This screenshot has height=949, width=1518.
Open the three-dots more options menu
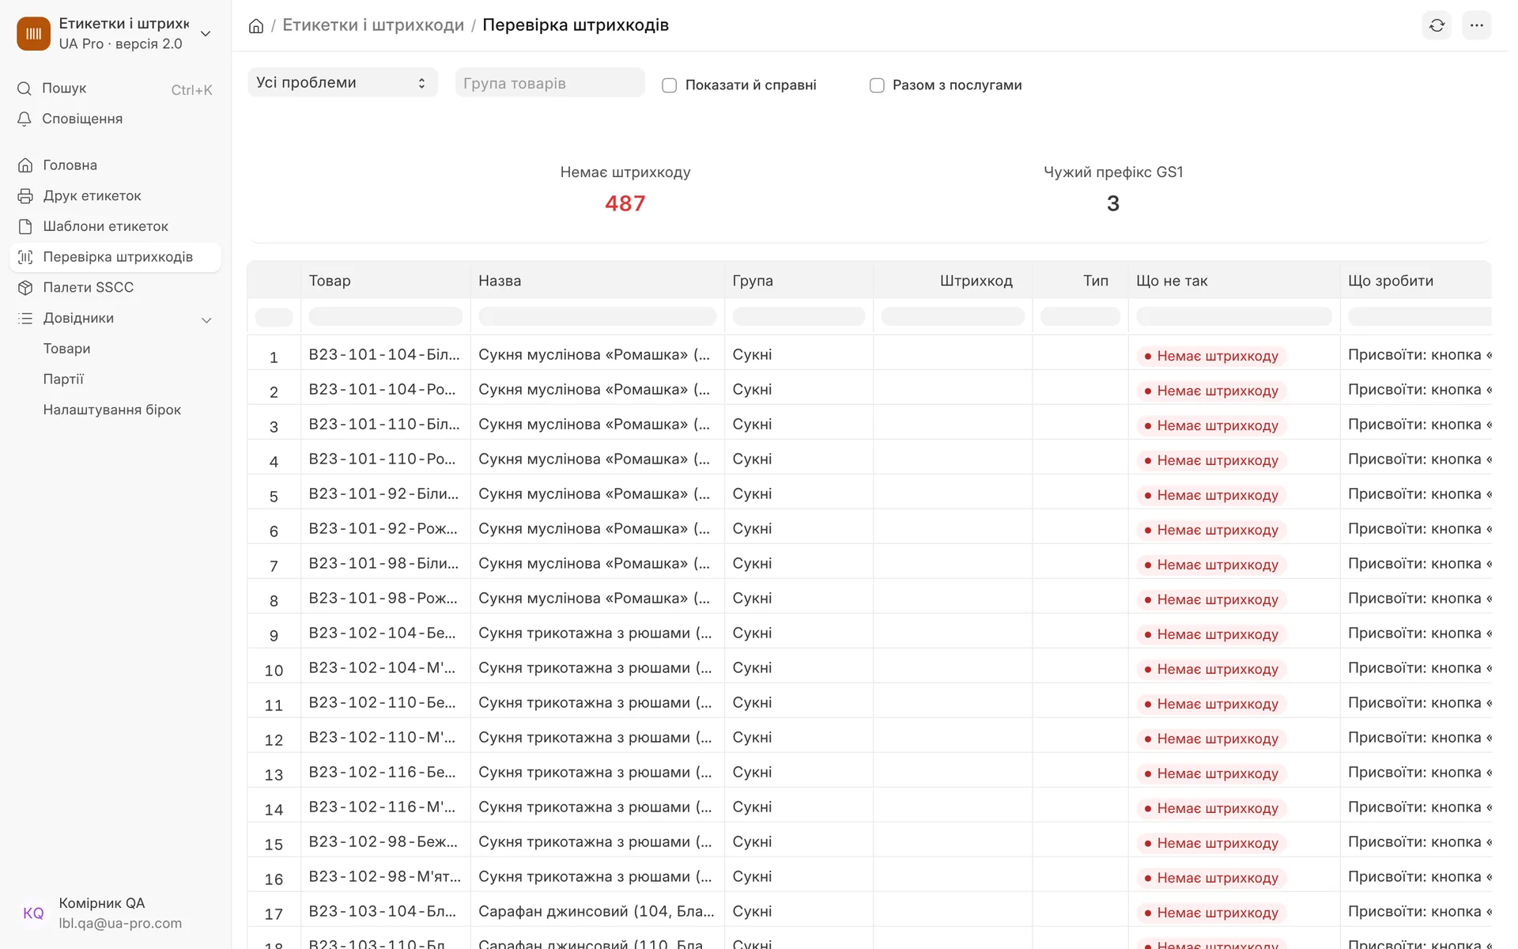tap(1476, 25)
